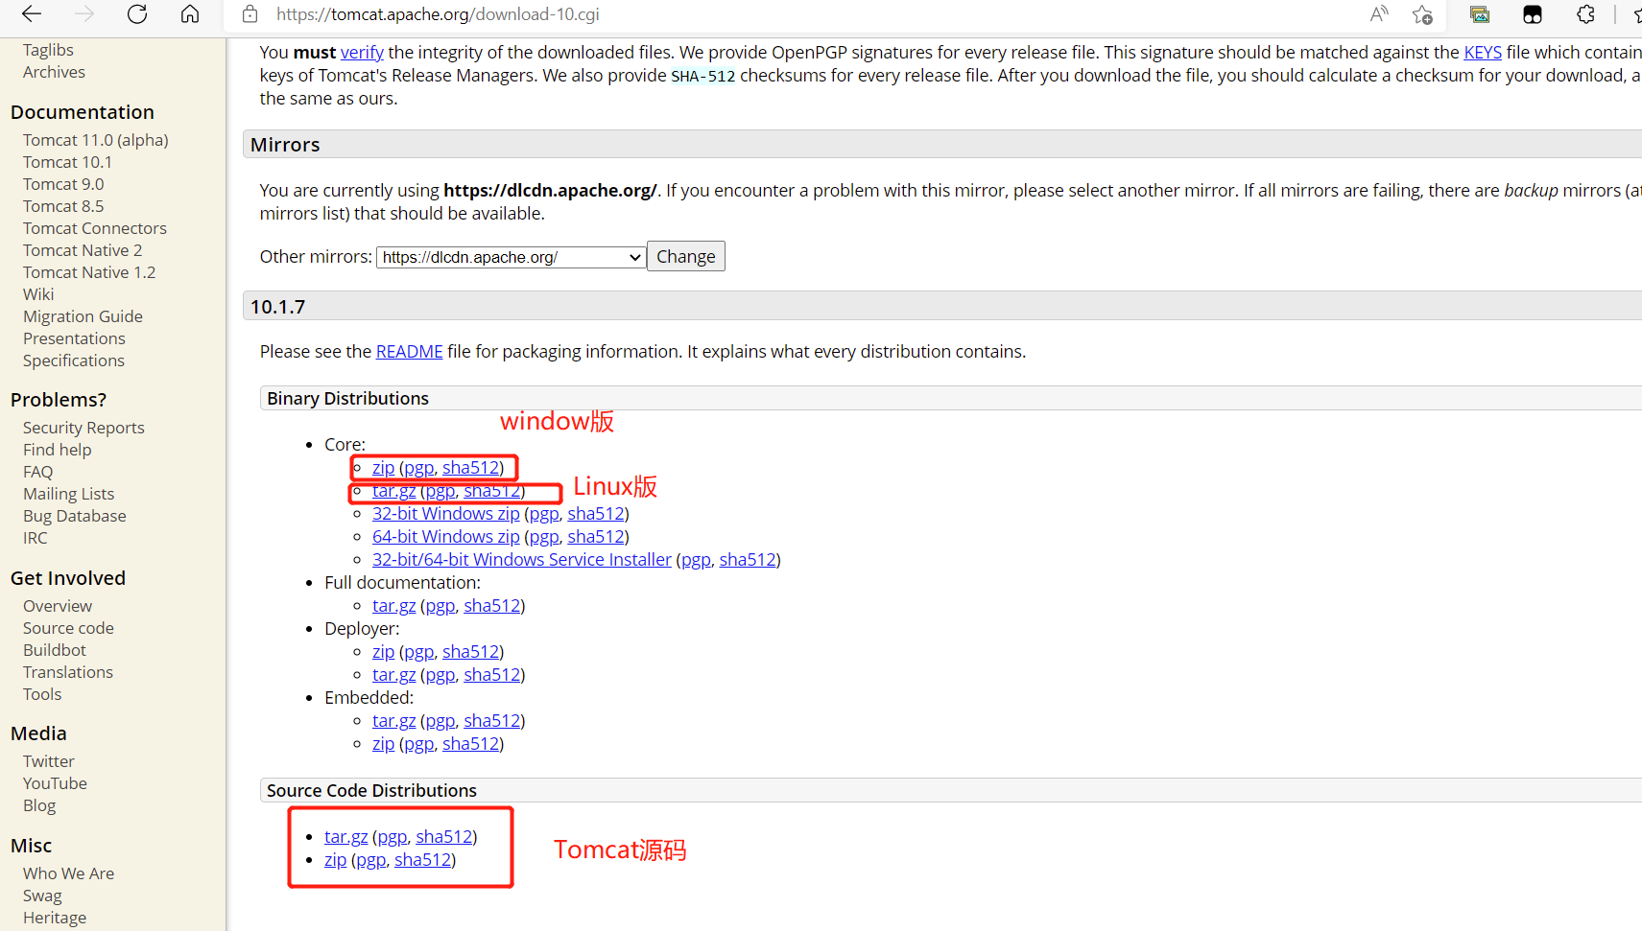Open Migration Guide link

[83, 316]
